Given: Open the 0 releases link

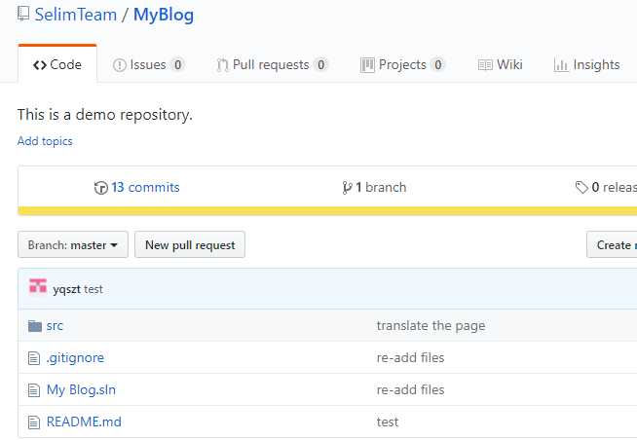Looking at the screenshot, I should point(614,188).
